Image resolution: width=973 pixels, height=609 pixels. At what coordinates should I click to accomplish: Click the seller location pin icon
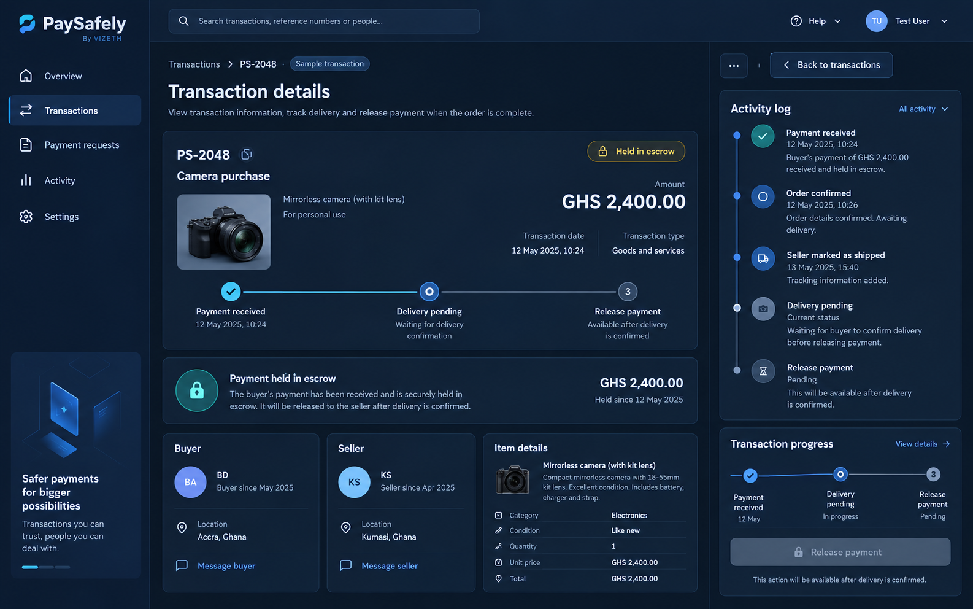click(345, 528)
